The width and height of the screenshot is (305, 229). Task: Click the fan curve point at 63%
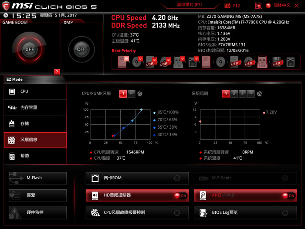tap(132, 121)
